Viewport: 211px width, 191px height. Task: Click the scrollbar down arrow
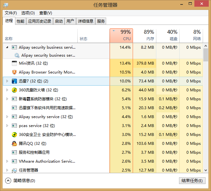pos(206,170)
